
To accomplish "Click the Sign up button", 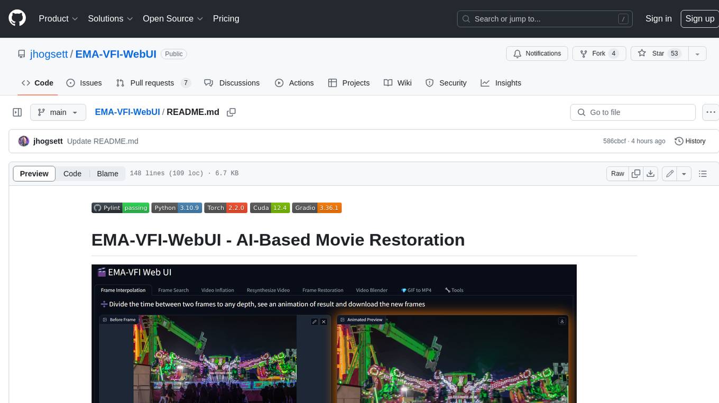I will 699,18.
